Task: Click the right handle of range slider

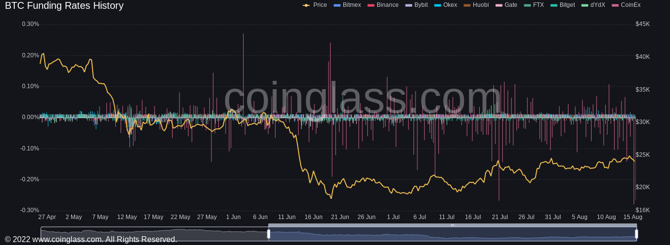Action: 636,234
